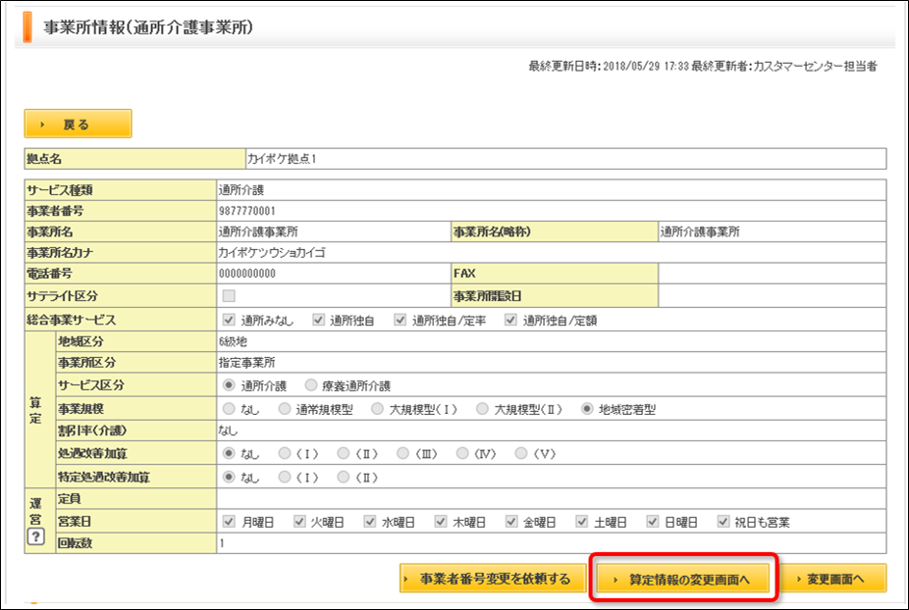Toggle the 水曜日 checkbox
This screenshot has height=610, width=909.
tap(370, 522)
